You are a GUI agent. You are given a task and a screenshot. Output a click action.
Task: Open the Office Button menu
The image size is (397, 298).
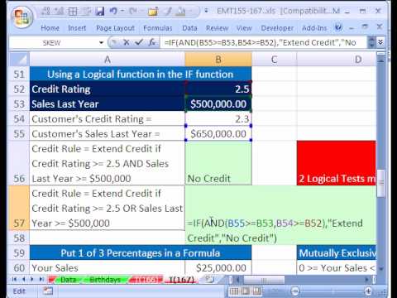point(22,17)
